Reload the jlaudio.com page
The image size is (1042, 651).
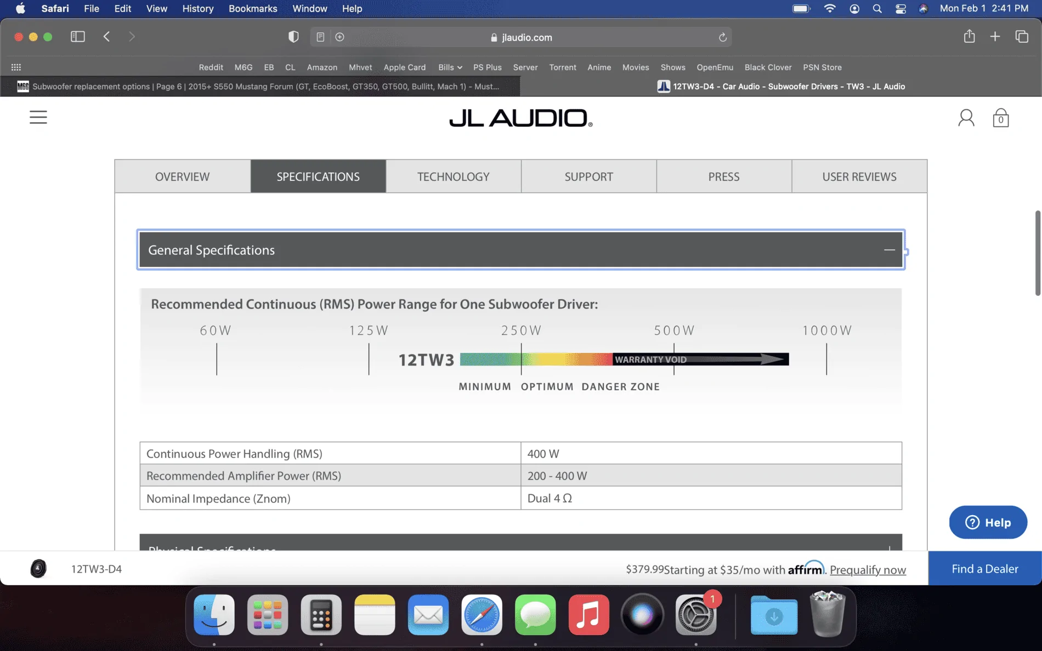722,37
